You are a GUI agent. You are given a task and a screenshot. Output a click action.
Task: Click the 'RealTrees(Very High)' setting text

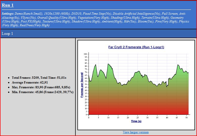pyautogui.click(x=35, y=25)
